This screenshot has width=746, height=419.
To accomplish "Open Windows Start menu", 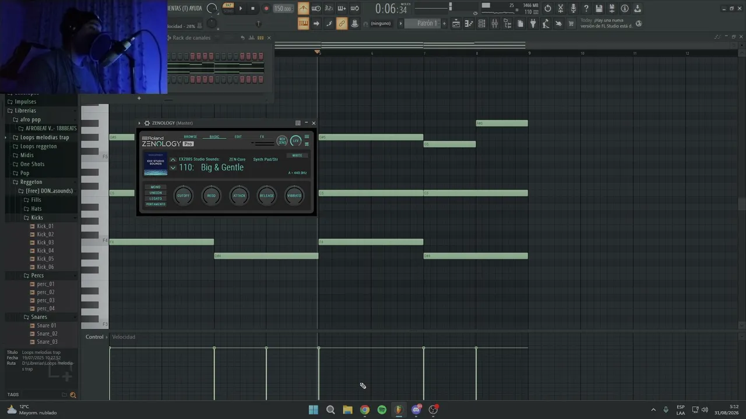I will click(x=314, y=410).
